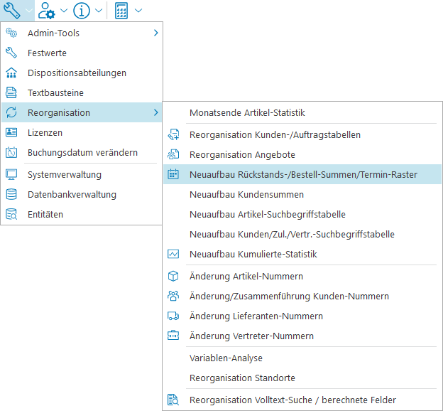Open Textbausteine menu entry

point(55,92)
